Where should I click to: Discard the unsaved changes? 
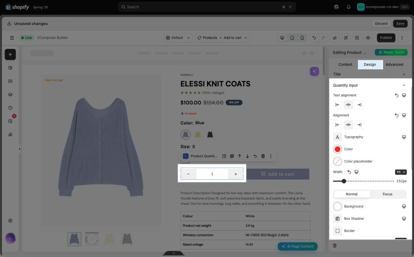click(381, 23)
